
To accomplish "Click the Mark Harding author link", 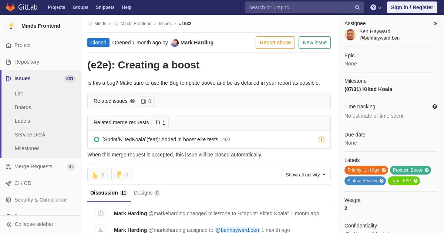I will pos(197,43).
